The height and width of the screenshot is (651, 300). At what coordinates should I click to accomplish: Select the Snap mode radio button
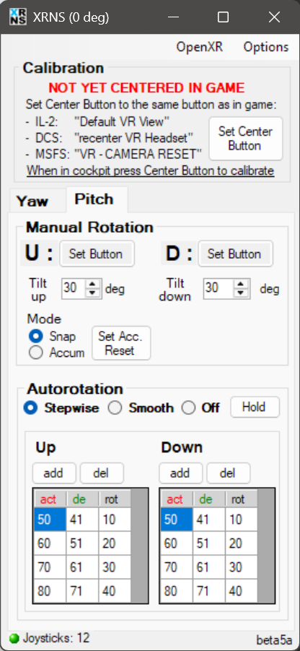tap(36, 336)
